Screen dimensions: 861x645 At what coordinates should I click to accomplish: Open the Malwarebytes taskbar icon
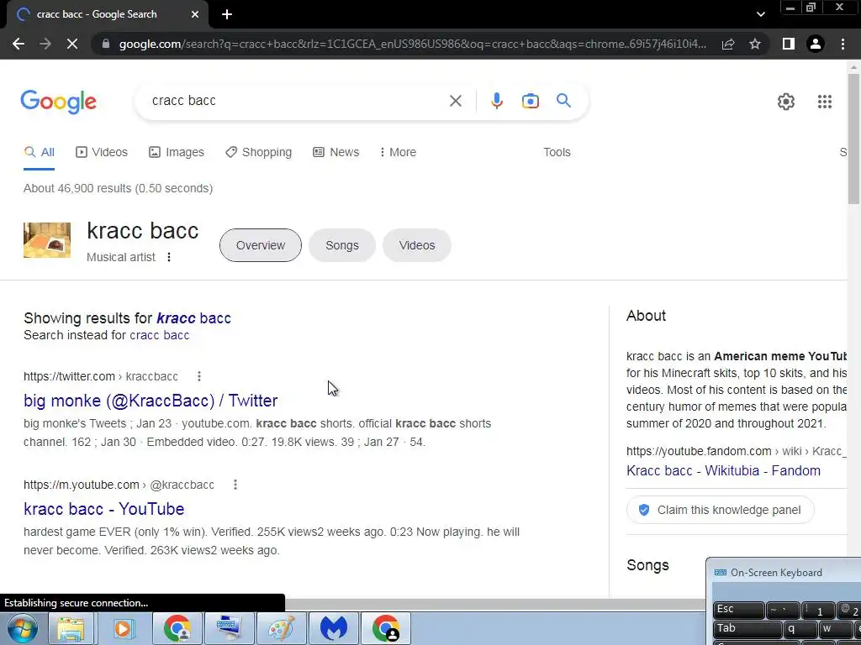pyautogui.click(x=334, y=628)
